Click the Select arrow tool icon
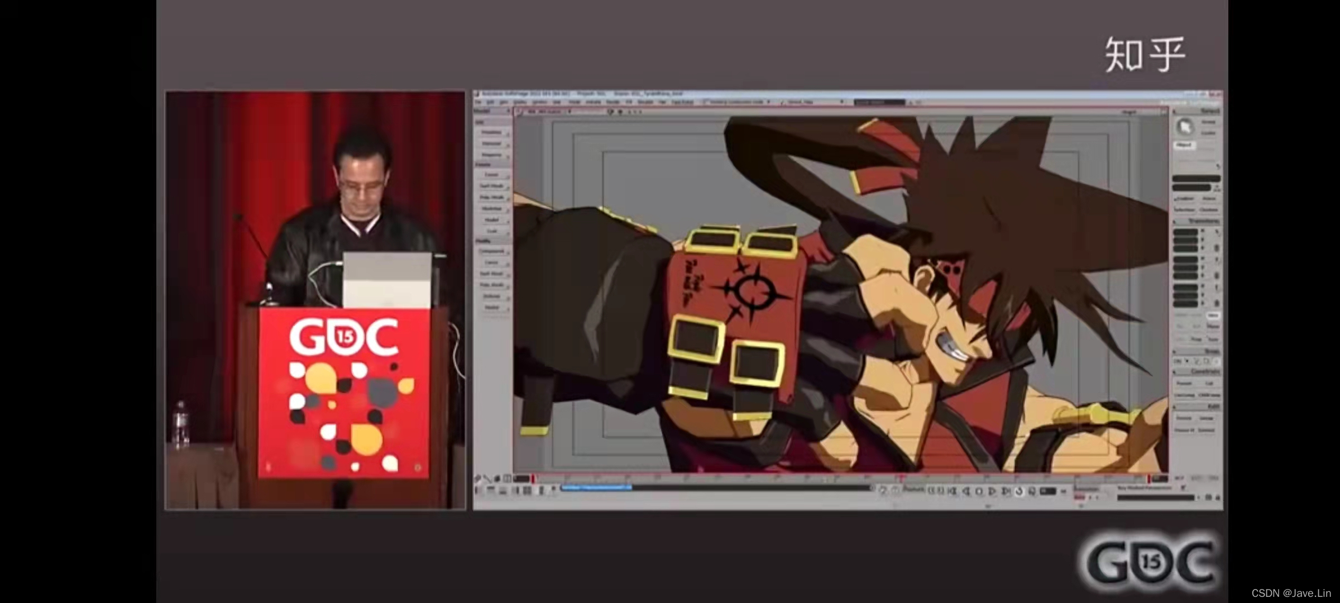 pyautogui.click(x=1184, y=127)
